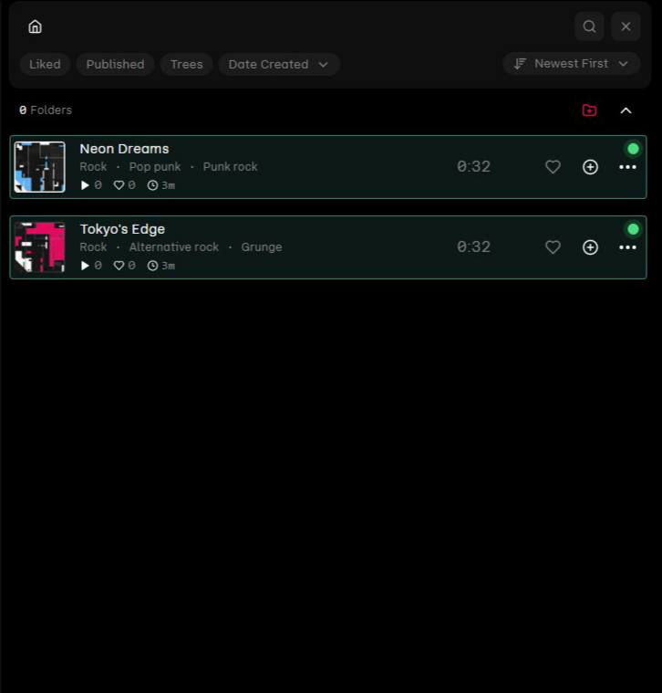Image resolution: width=662 pixels, height=693 pixels.
Task: Collapse the Folders section with the chevron
Action: click(x=626, y=110)
